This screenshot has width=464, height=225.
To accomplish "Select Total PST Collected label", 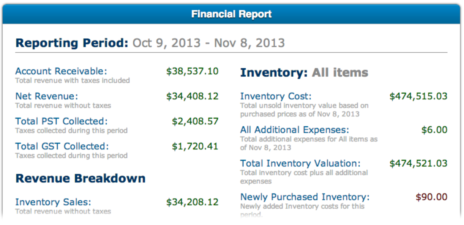I will (x=62, y=121).
